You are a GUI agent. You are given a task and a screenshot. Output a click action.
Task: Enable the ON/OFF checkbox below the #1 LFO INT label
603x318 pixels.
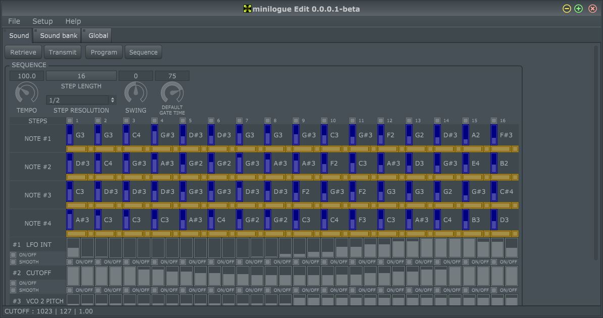[x=13, y=254]
